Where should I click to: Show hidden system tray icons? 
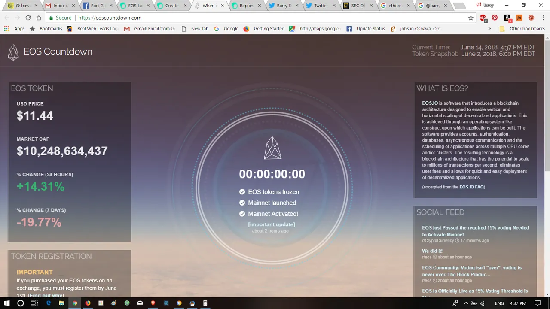(x=466, y=303)
